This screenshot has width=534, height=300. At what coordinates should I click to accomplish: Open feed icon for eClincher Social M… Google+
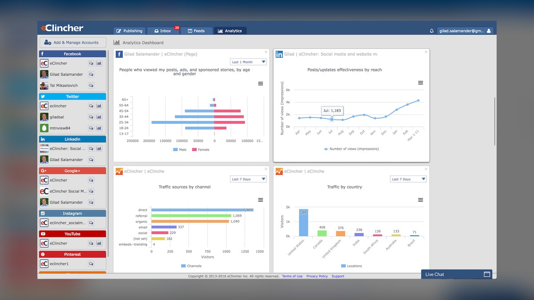(91, 191)
